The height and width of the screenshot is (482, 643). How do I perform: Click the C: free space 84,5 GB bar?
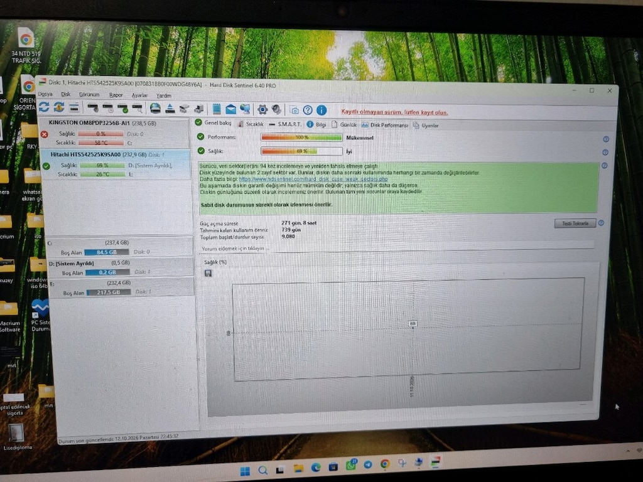107,252
